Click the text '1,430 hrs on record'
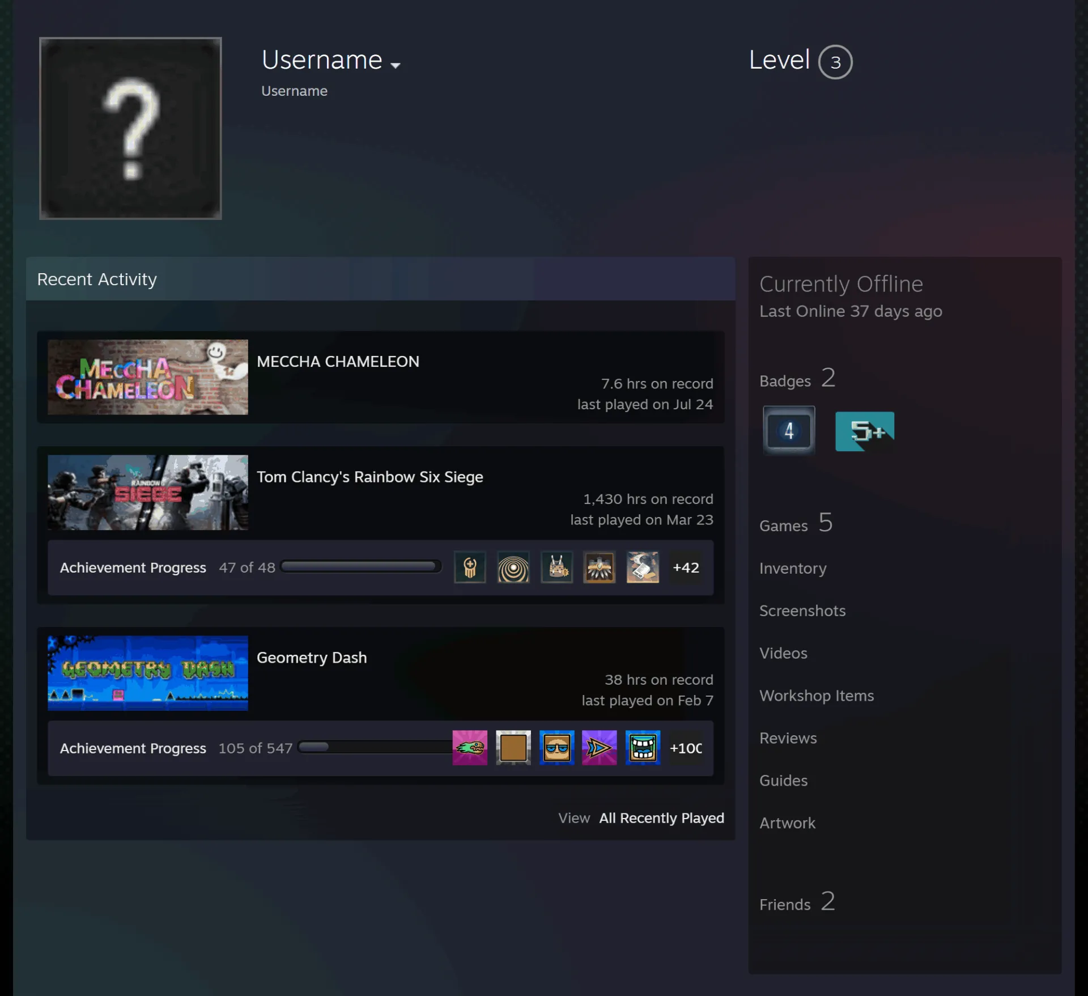Screen dimensions: 1088x996 [x=648, y=499]
